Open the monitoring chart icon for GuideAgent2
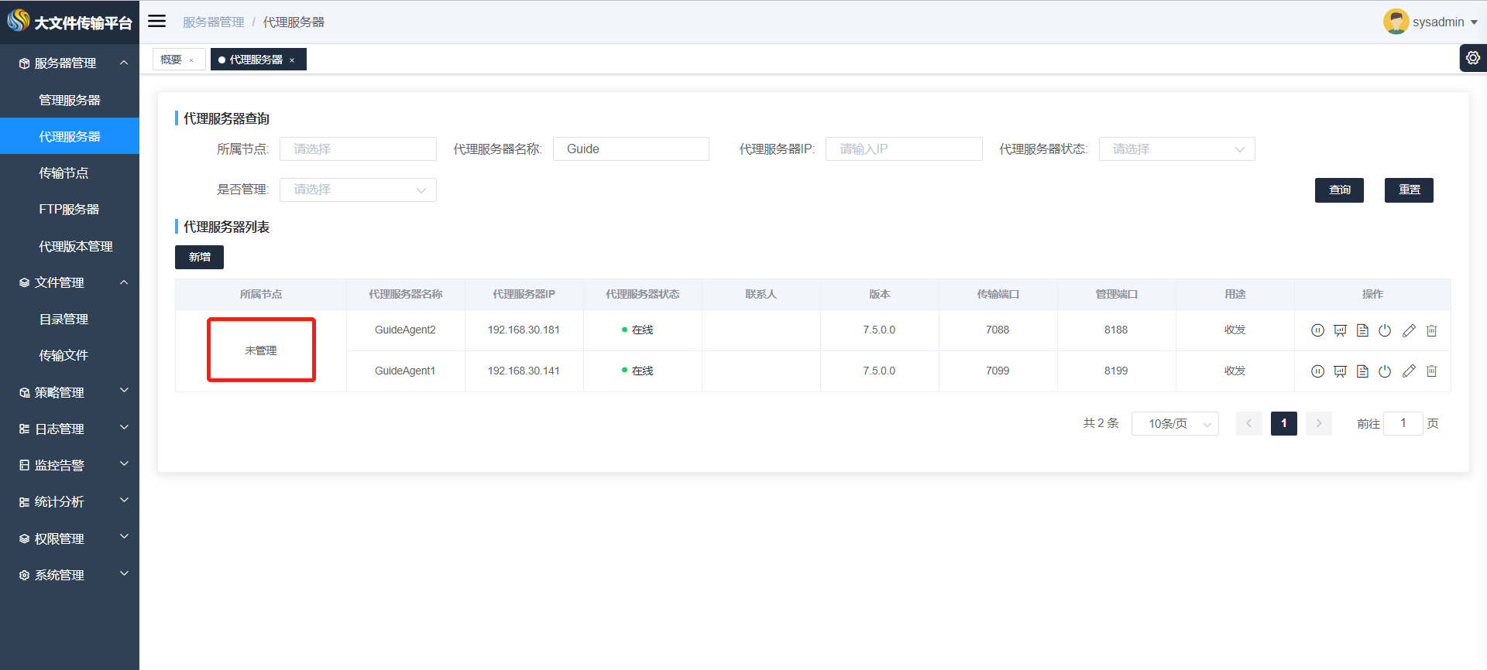1487x670 pixels. [1340, 330]
